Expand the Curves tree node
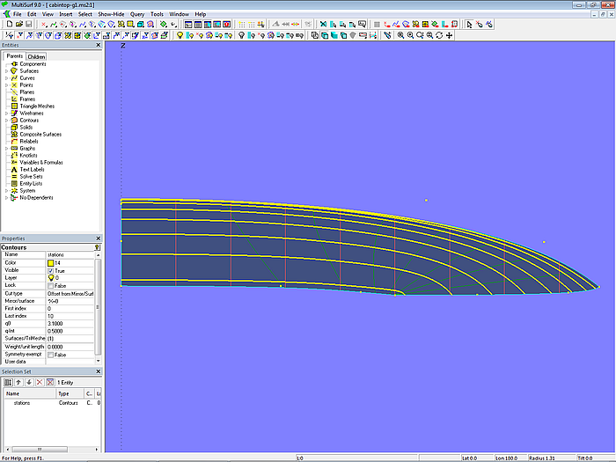 [6, 78]
